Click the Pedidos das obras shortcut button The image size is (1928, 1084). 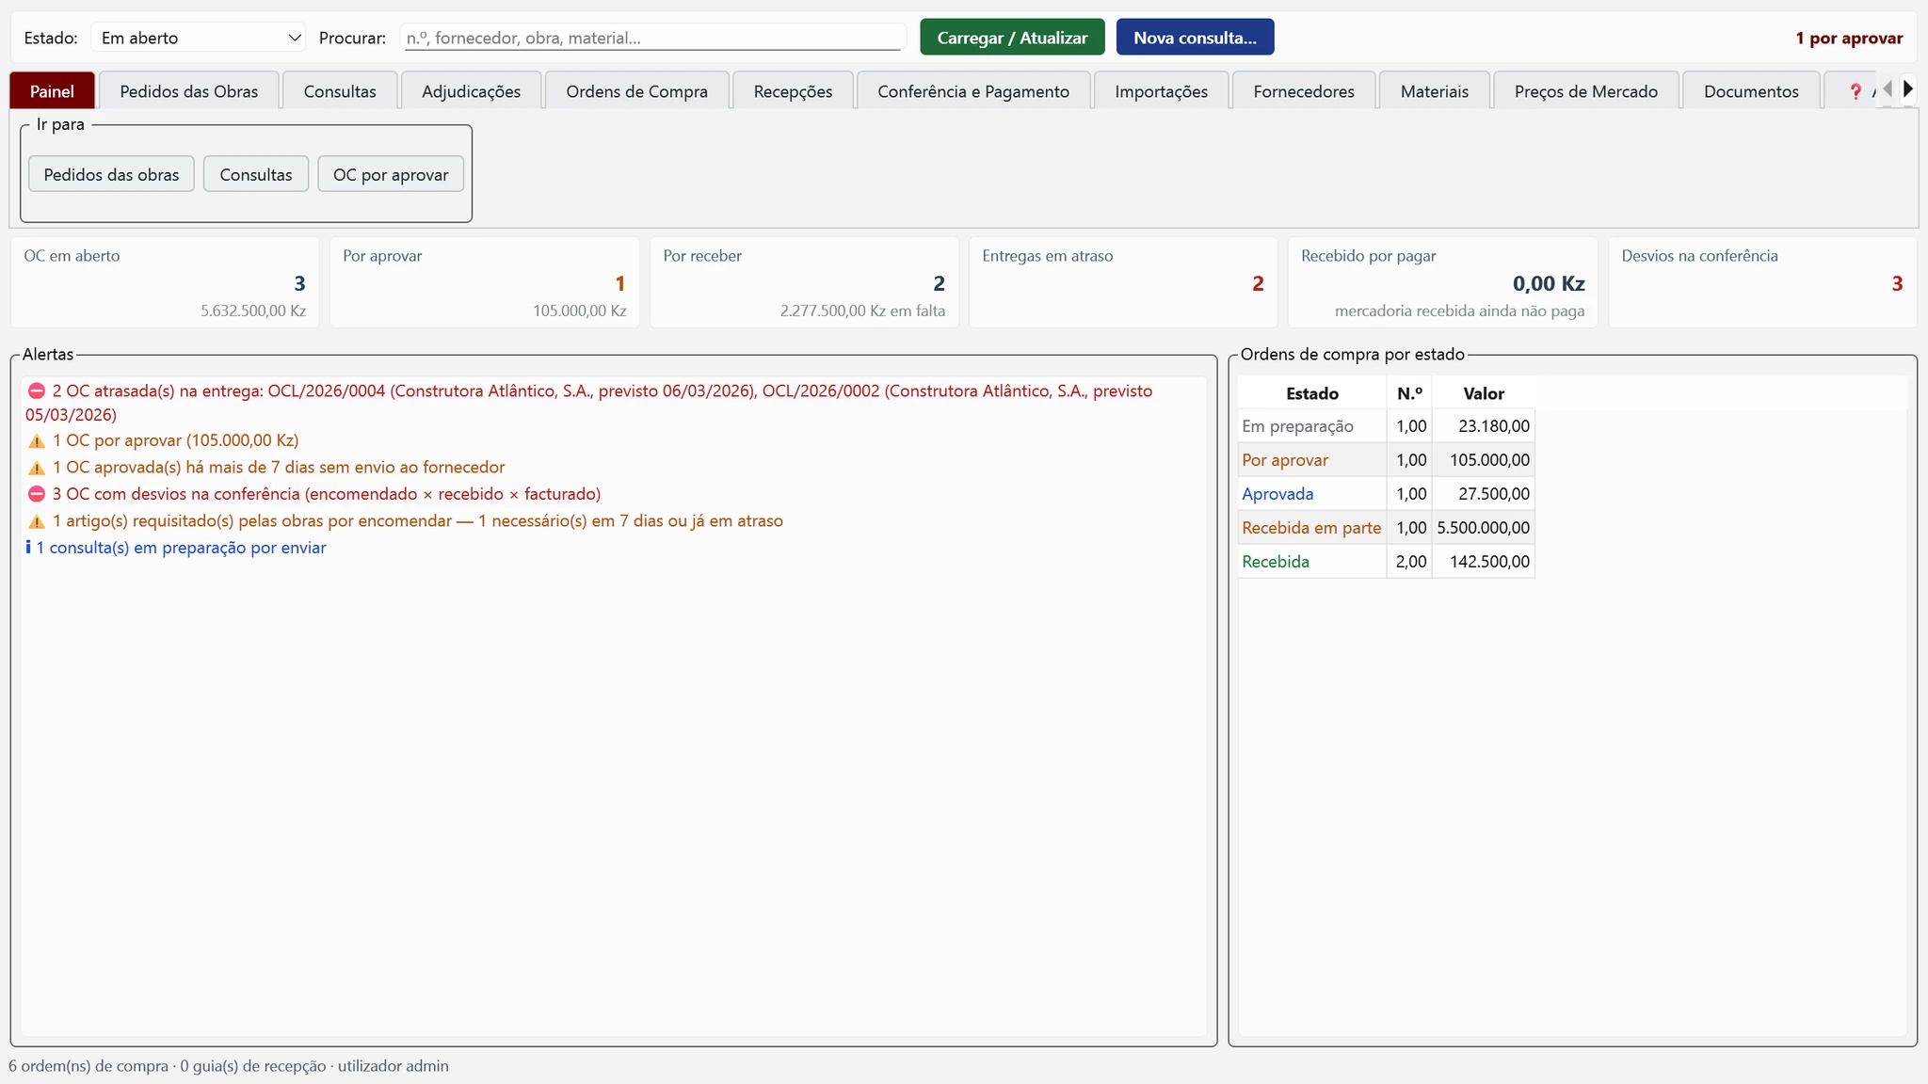point(111,174)
